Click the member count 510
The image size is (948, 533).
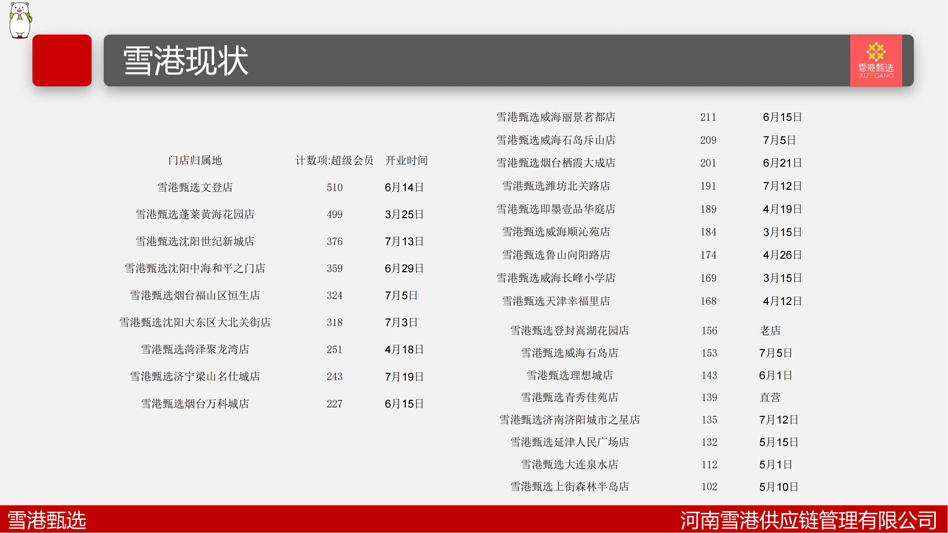pos(334,187)
